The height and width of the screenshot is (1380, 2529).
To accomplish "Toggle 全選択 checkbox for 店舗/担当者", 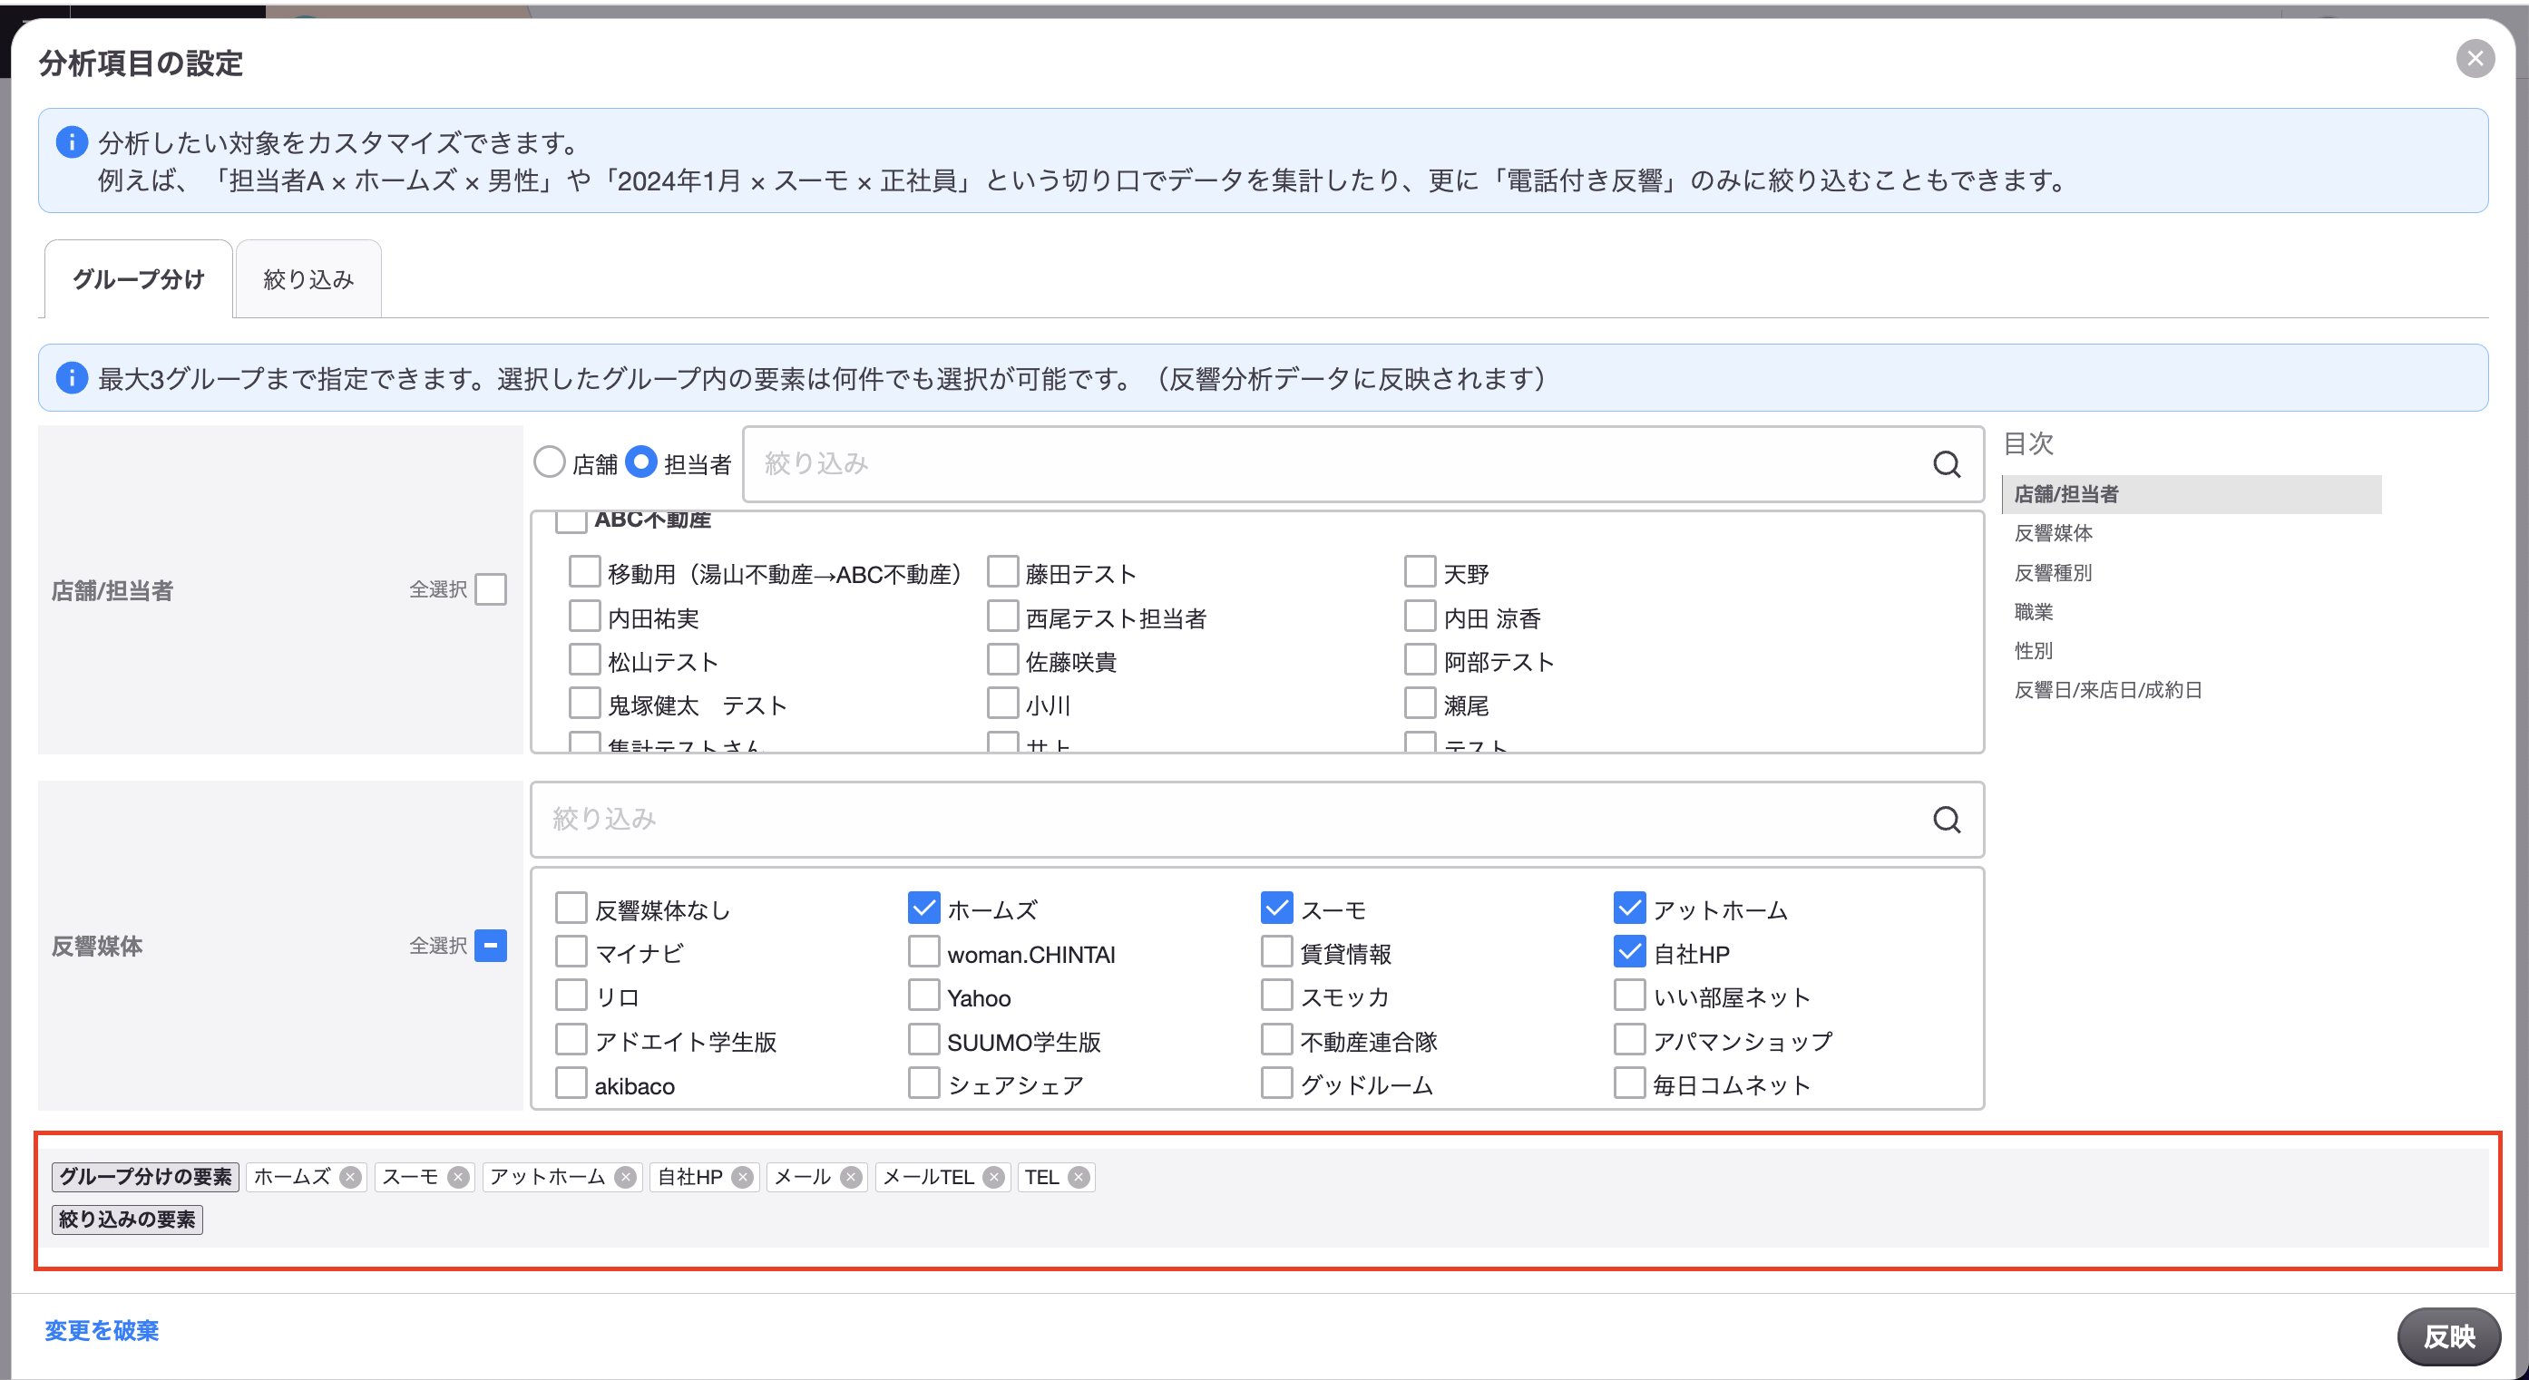I will [x=490, y=590].
